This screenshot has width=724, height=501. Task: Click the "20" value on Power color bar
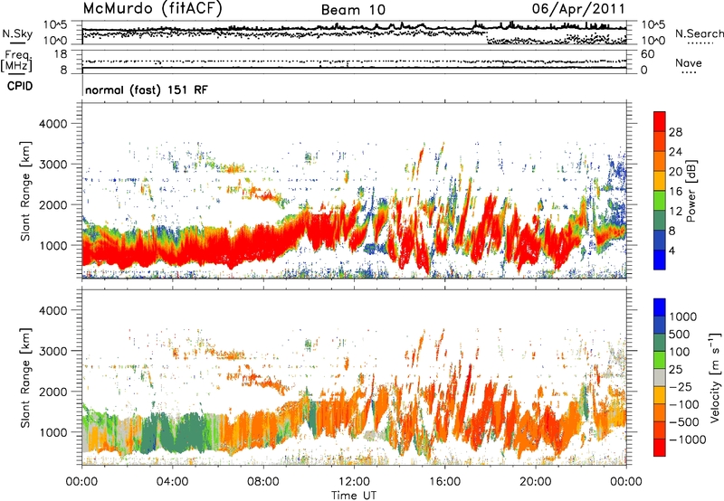click(675, 172)
